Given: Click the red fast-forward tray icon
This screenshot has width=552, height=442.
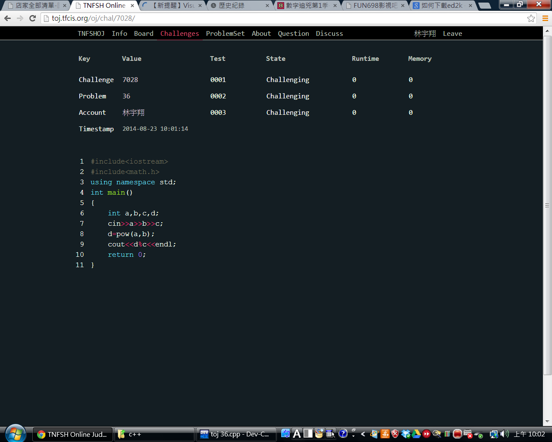Looking at the screenshot, I should (x=427, y=434).
